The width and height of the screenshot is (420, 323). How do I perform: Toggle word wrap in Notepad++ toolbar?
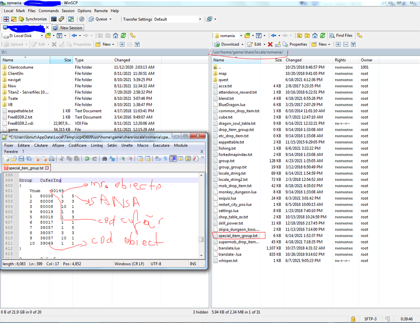point(158,159)
